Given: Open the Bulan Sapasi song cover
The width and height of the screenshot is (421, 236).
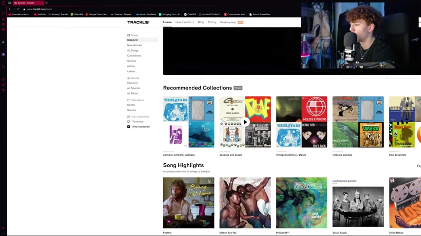Looking at the screenshot, I should point(358,203).
